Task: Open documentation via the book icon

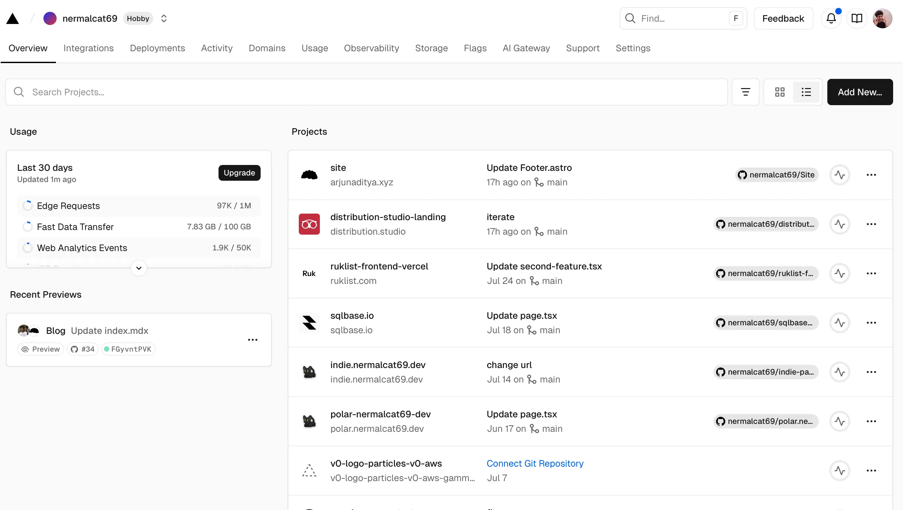Action: pos(857,18)
